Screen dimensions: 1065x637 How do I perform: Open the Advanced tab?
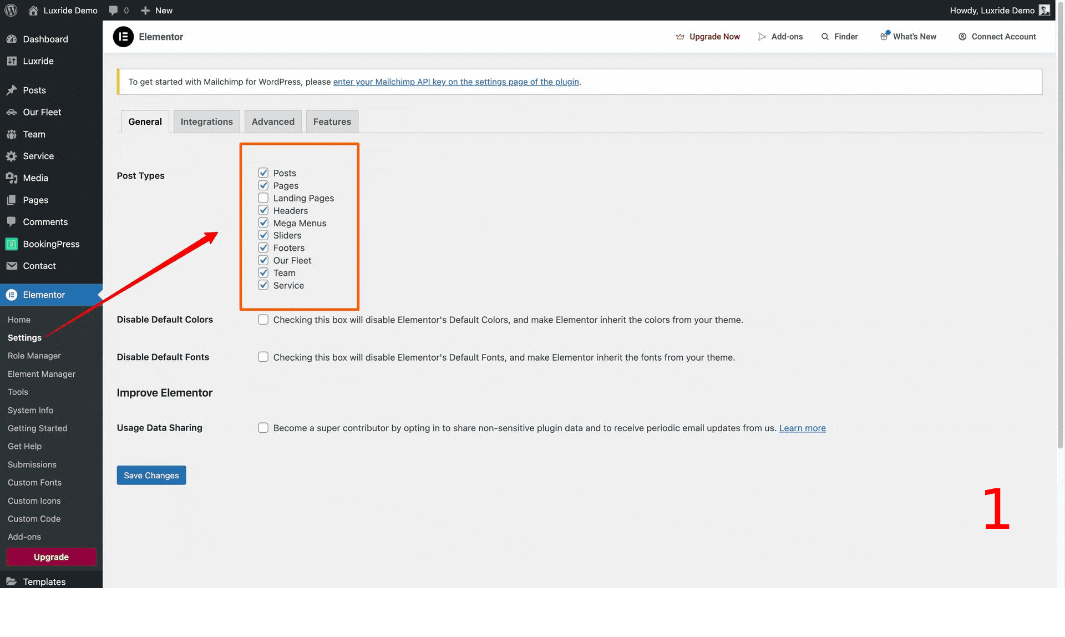pyautogui.click(x=273, y=122)
